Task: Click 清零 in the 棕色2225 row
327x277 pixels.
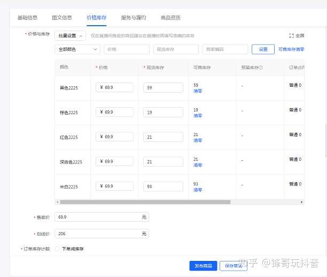Action: (x=198, y=116)
